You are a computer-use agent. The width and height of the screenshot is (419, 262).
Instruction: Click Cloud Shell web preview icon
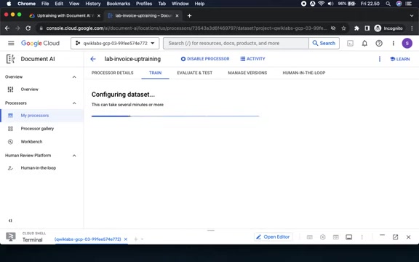(x=336, y=237)
